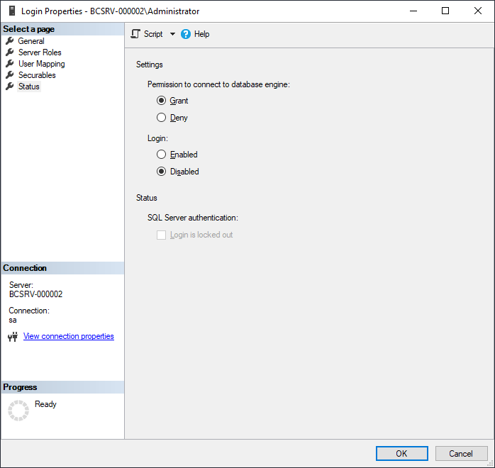Click the wrench icon beside Status
Image resolution: width=495 pixels, height=468 pixels.
tap(10, 86)
